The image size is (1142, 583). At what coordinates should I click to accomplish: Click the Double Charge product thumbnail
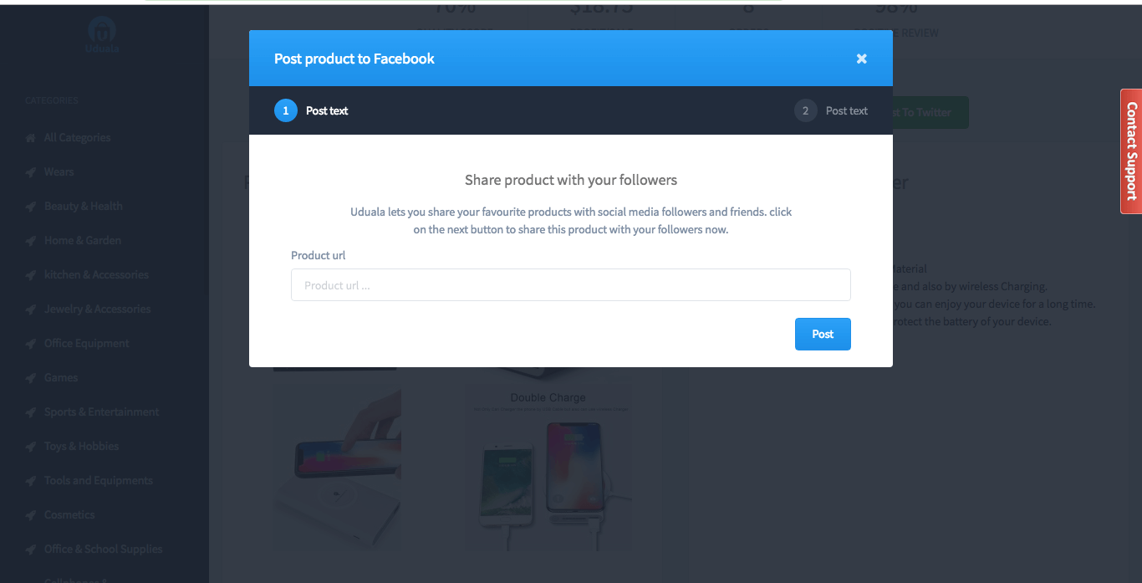tap(548, 468)
